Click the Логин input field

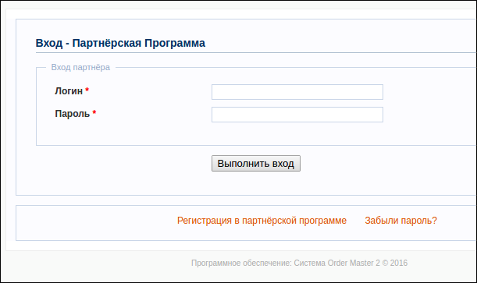coord(297,92)
